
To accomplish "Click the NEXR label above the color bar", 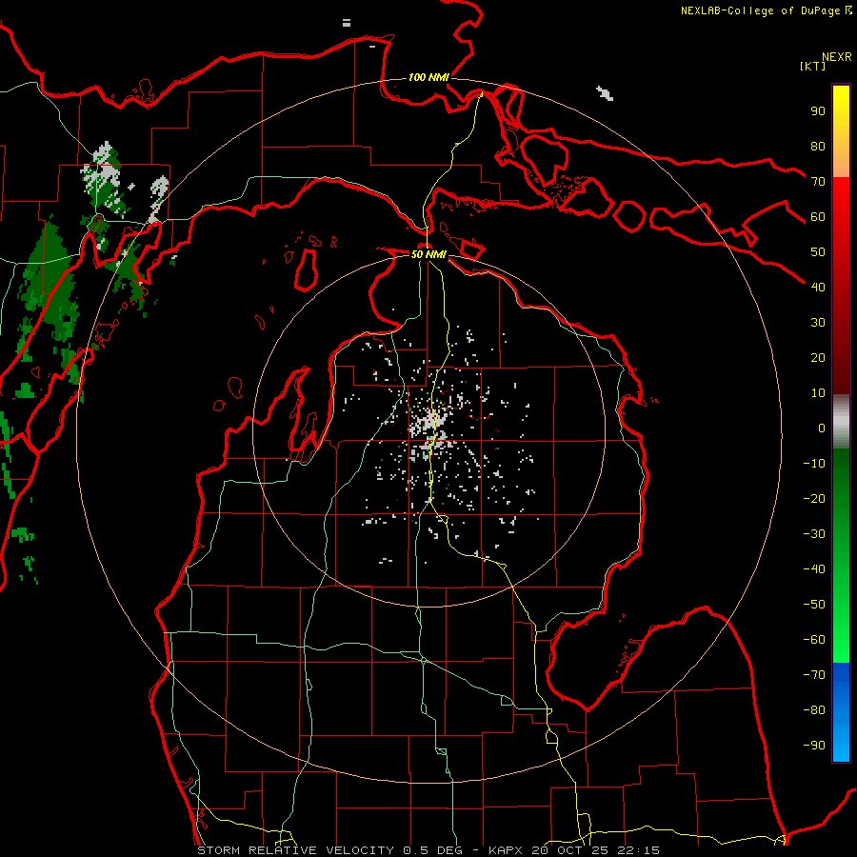I will coord(837,57).
